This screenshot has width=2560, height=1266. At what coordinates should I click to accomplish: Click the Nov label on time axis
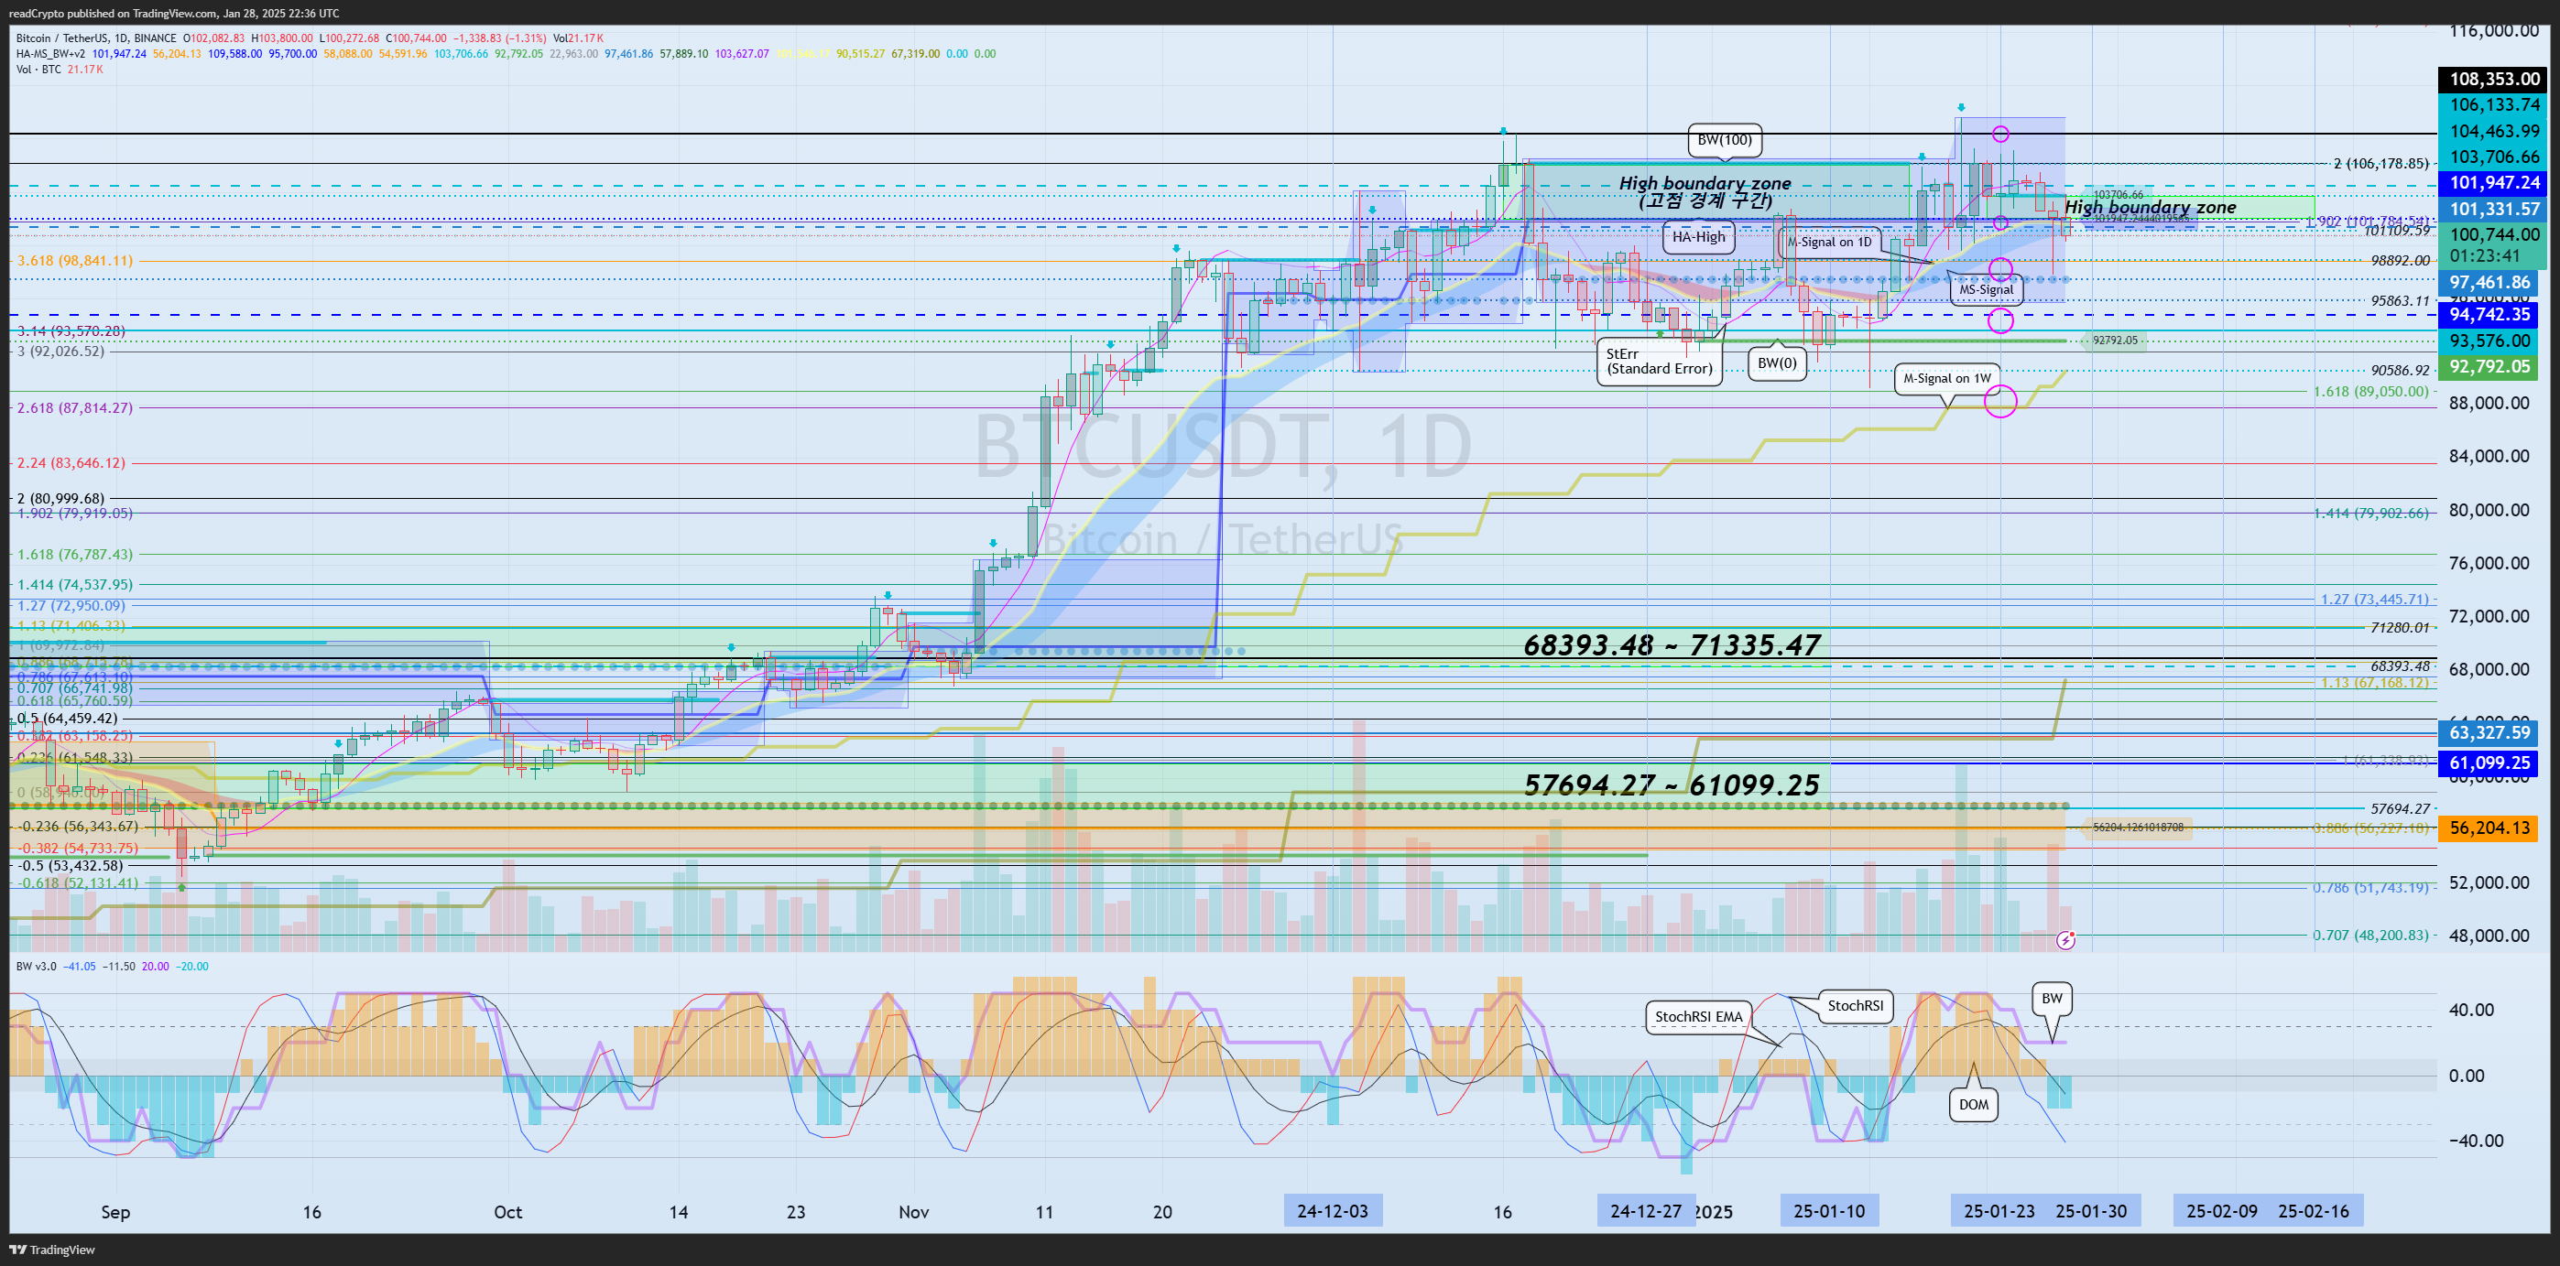point(913,1212)
